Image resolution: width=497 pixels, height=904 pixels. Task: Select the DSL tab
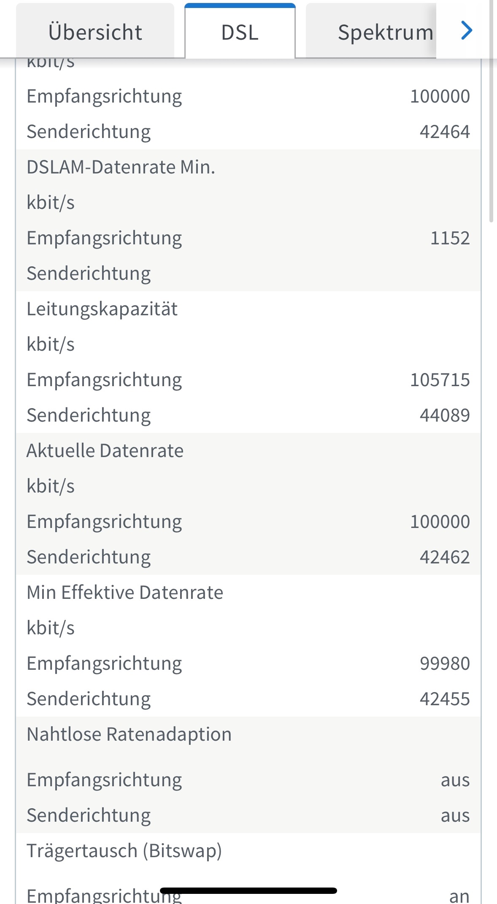(240, 31)
